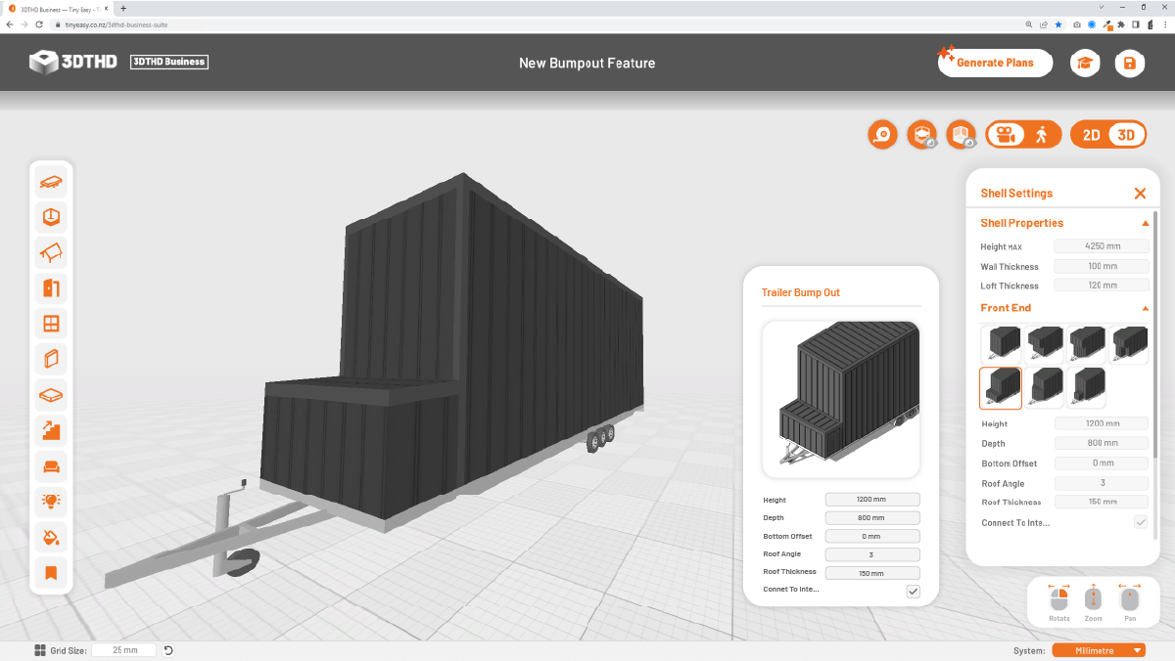Switch to orbit camera mode
The height and width of the screenshot is (661, 1175).
click(x=1005, y=135)
